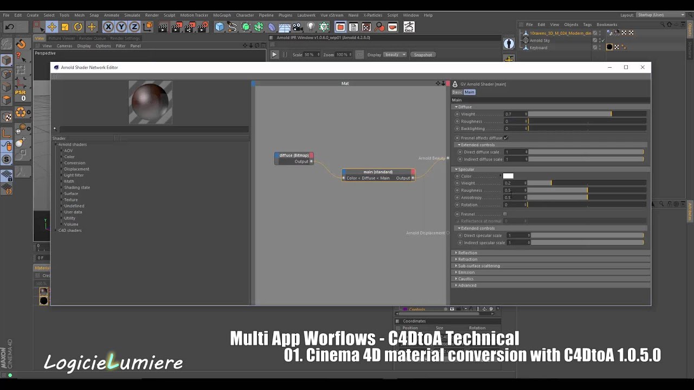
Task: Select the Rotate tool in top toolbar
Action: tap(78, 27)
